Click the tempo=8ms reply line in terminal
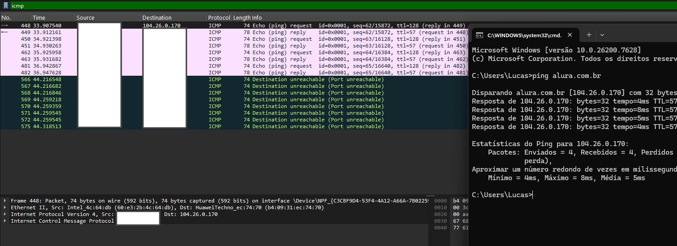Image resolution: width=677 pixels, height=246 pixels. point(574,110)
